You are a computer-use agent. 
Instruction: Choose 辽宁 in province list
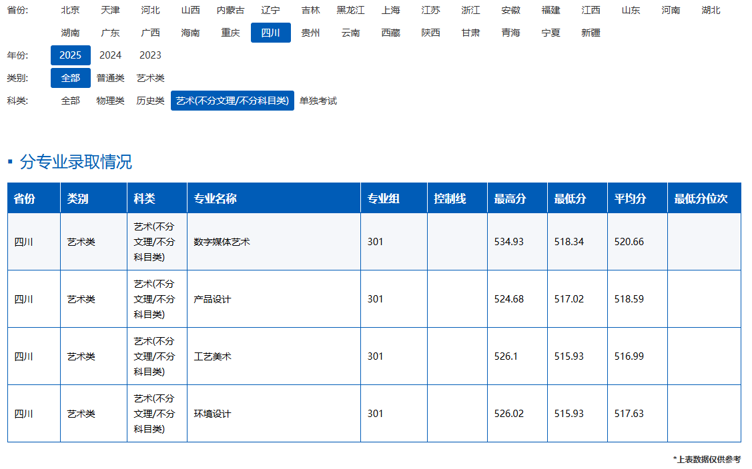[270, 10]
